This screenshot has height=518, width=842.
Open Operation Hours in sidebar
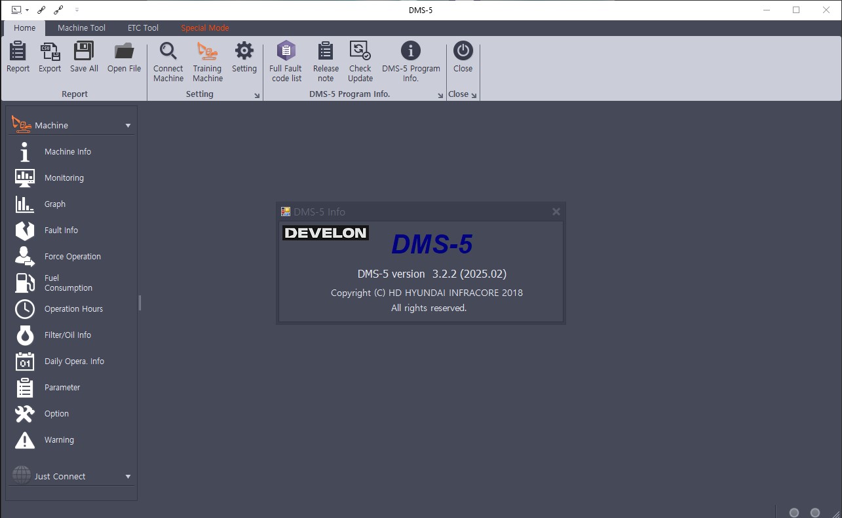[x=72, y=309]
